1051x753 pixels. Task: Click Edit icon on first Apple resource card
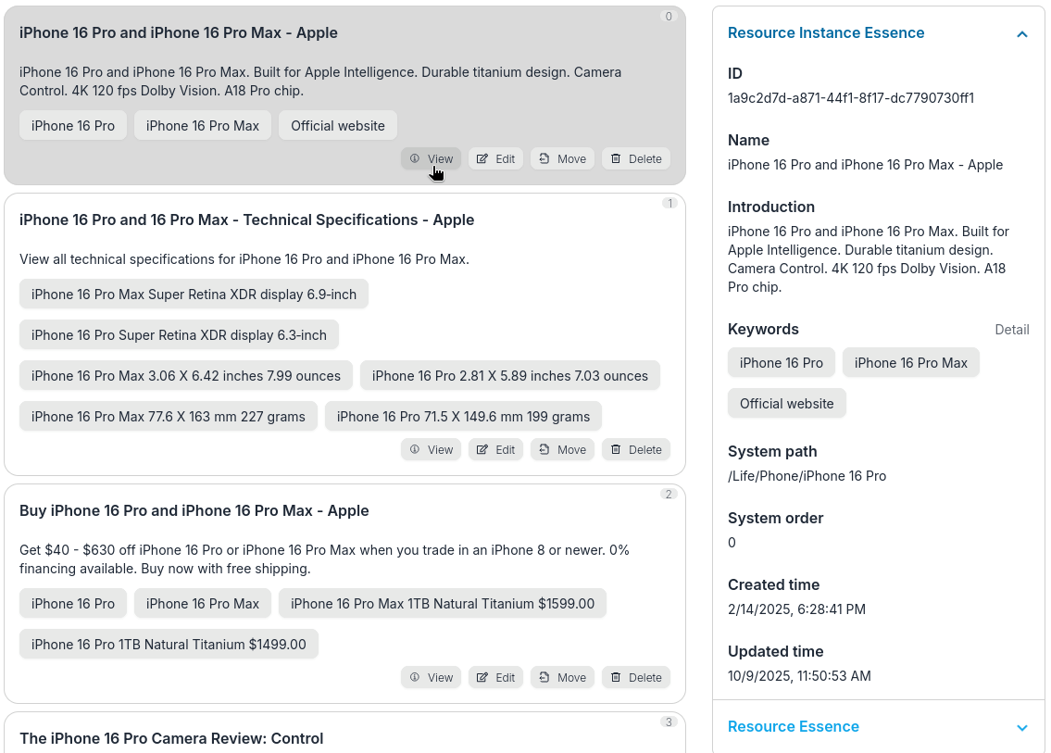pos(482,158)
